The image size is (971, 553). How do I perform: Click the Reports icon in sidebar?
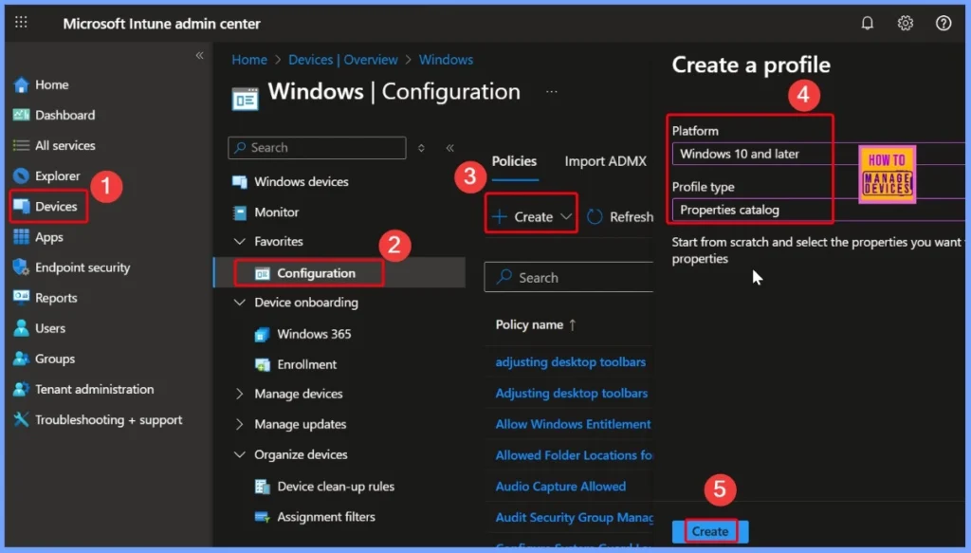[x=21, y=297]
